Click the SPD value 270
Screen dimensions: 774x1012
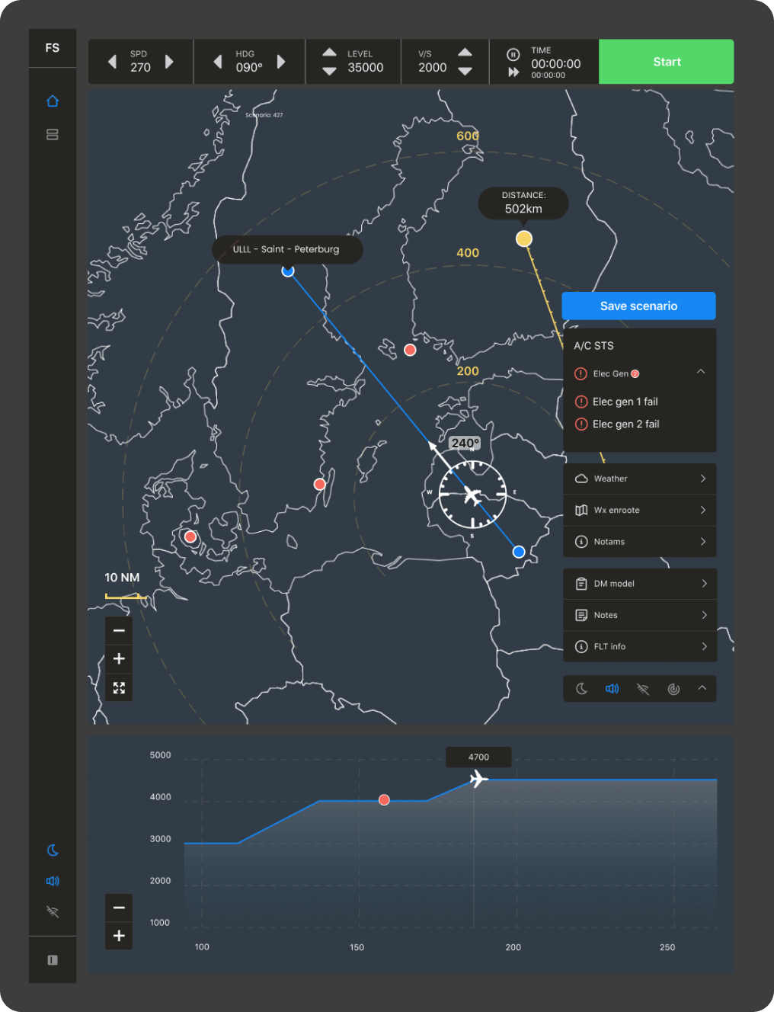tap(140, 67)
